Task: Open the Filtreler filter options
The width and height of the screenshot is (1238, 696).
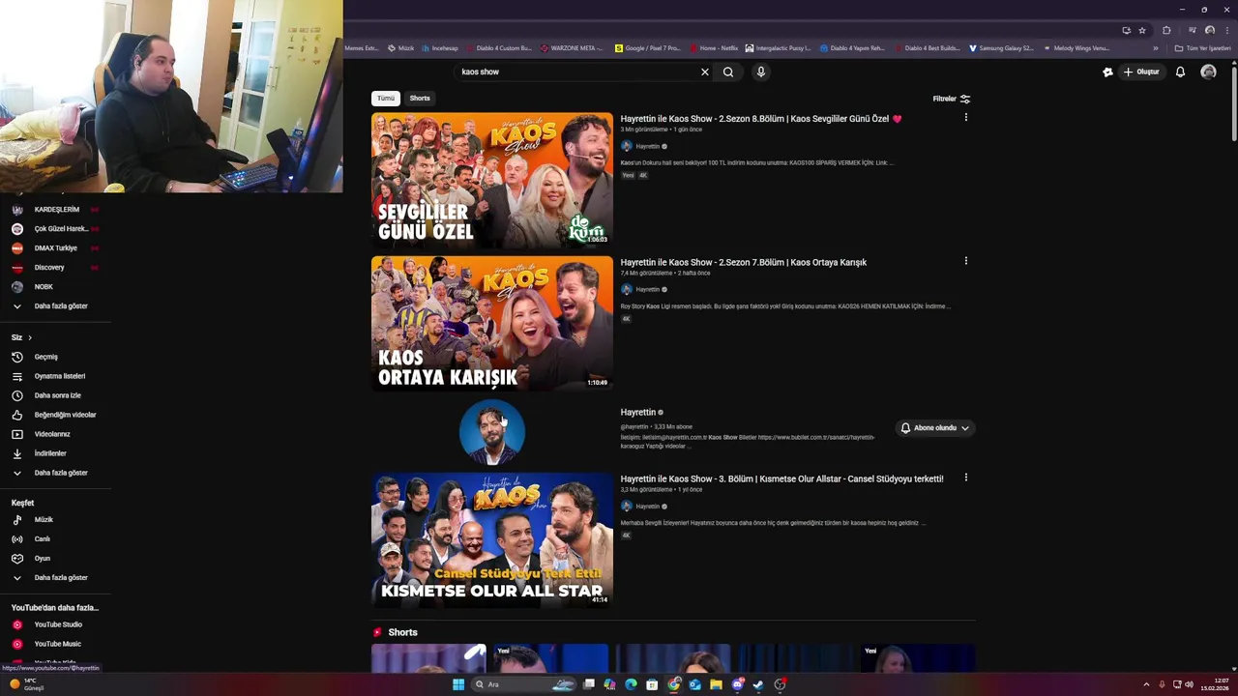Action: 951,99
